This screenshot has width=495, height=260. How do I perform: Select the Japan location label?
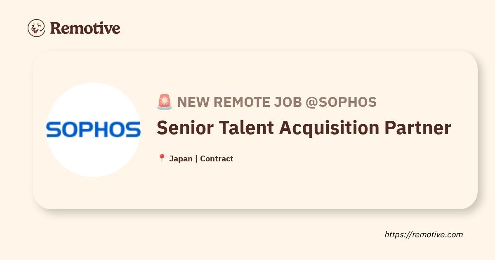pyautogui.click(x=181, y=159)
